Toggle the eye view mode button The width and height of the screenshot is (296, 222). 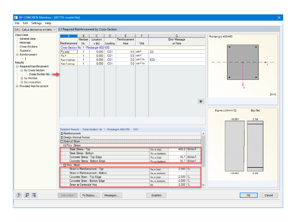click(201, 101)
